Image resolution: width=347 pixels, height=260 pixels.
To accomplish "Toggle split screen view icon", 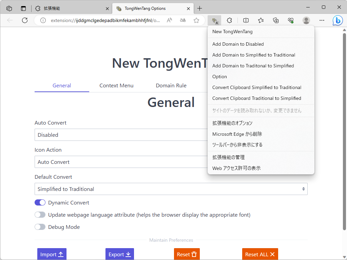I will [246, 21].
